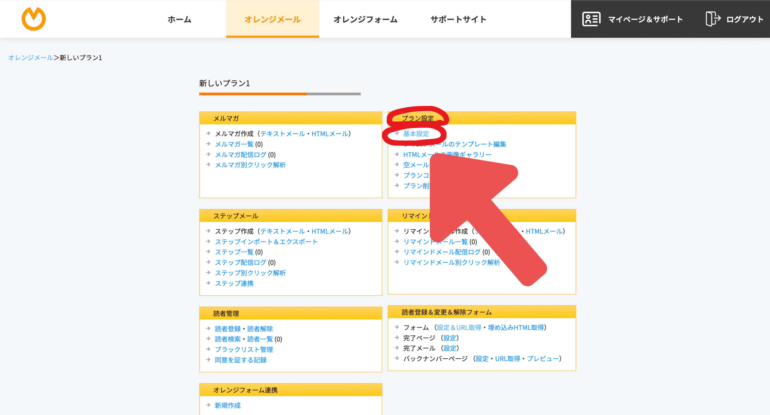Click the 読者管理 panel header
The image size is (770, 415).
pyautogui.click(x=291, y=313)
